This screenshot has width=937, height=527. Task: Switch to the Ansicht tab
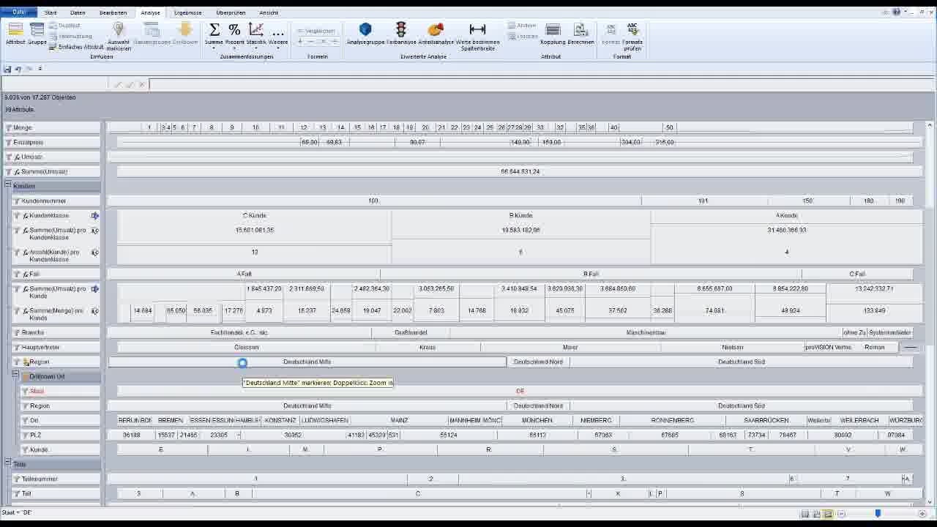point(269,12)
